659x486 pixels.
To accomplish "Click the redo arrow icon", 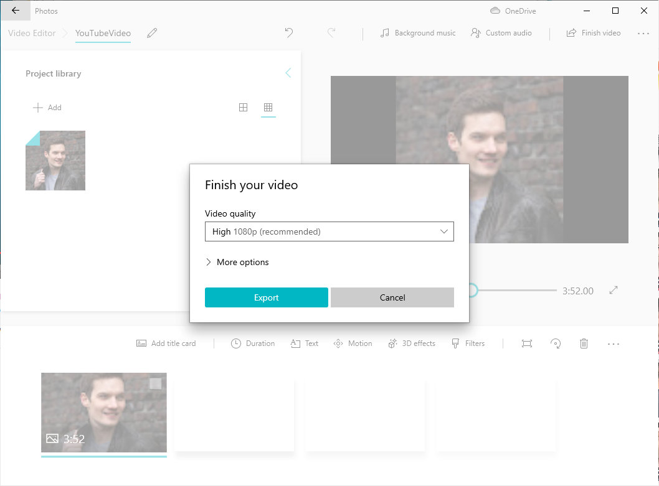I will pyautogui.click(x=331, y=33).
